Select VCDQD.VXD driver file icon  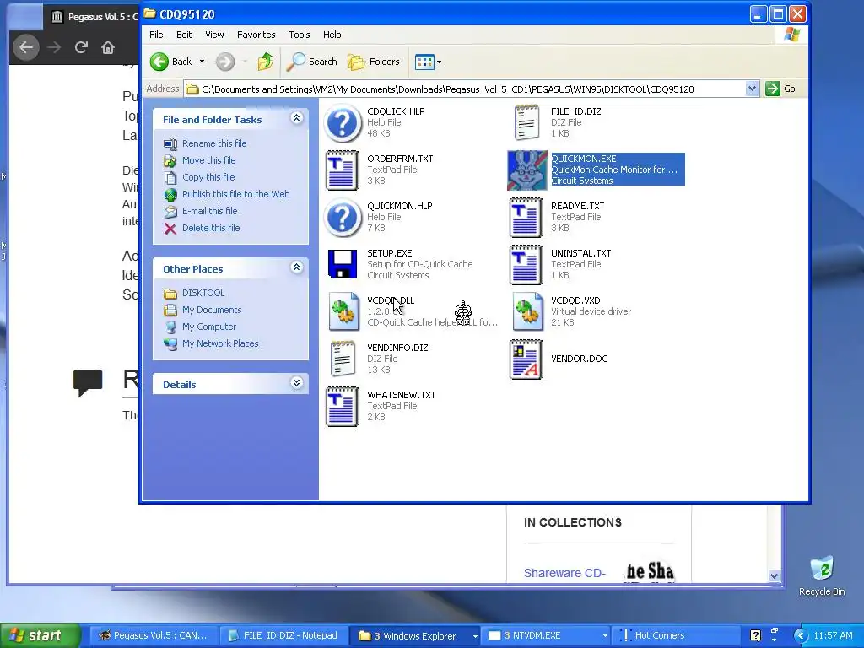[x=528, y=312]
